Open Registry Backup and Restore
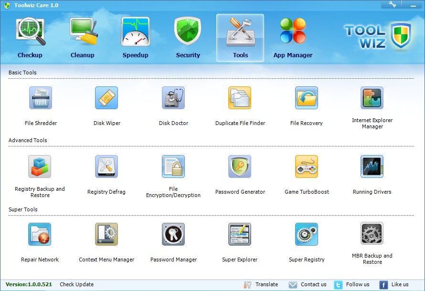The width and height of the screenshot is (425, 291). [x=40, y=166]
